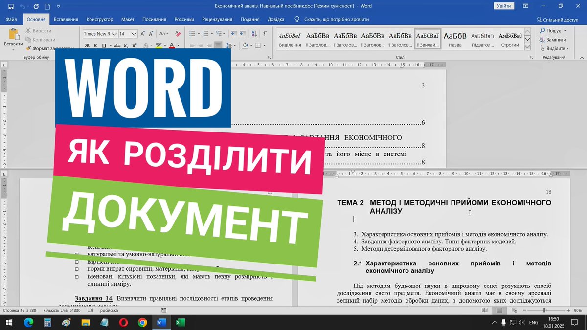Apply the Назва title style
This screenshot has height=330, width=587.
[x=455, y=39]
